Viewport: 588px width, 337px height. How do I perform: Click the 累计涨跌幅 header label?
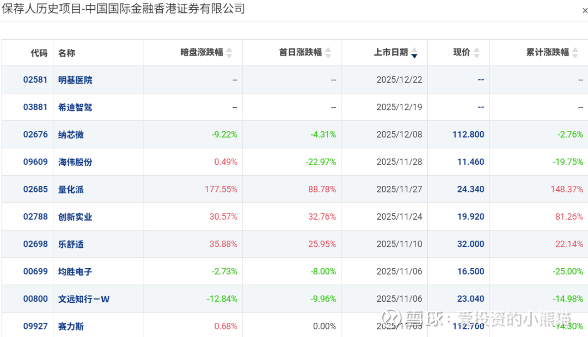[548, 52]
